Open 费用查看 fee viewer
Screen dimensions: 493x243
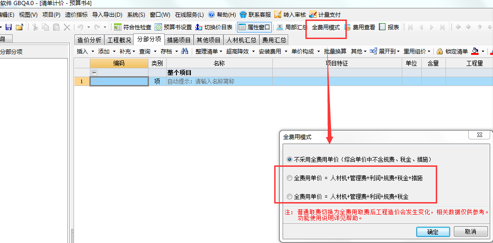coord(360,27)
